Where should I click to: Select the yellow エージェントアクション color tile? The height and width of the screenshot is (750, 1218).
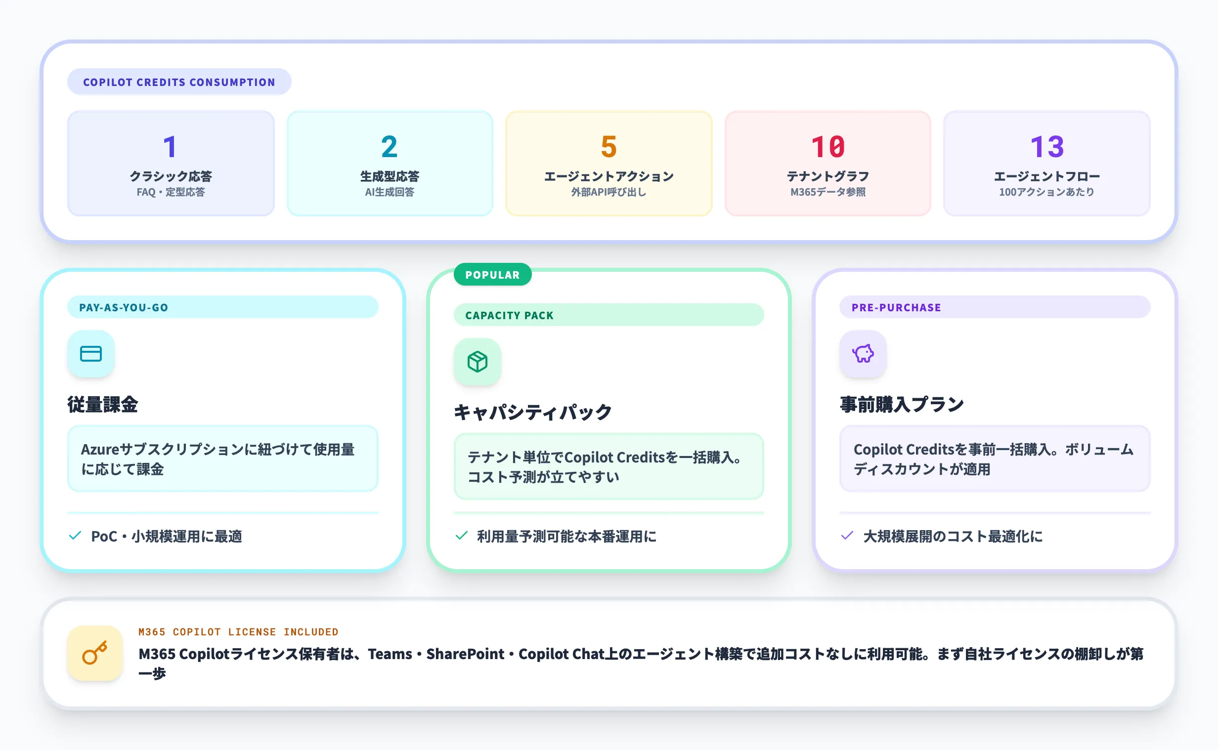point(609,164)
